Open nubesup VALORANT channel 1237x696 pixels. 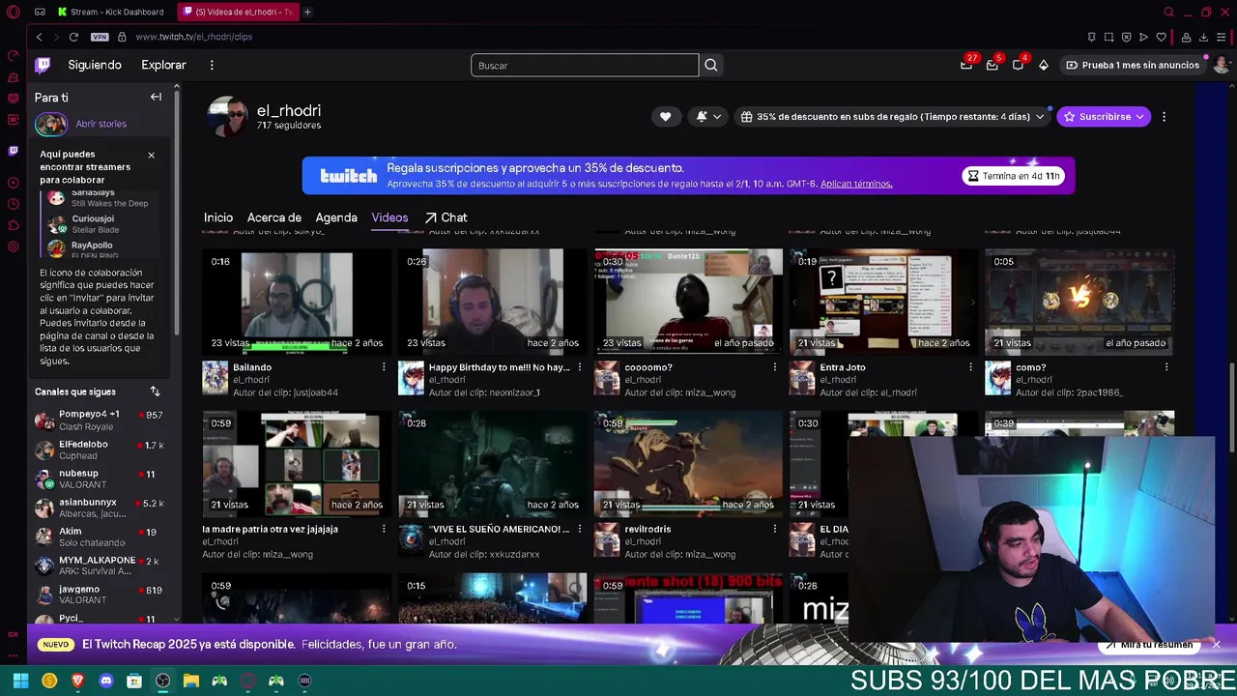(101, 478)
